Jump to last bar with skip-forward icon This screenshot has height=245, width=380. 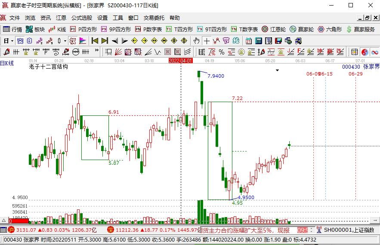(x=105, y=41)
